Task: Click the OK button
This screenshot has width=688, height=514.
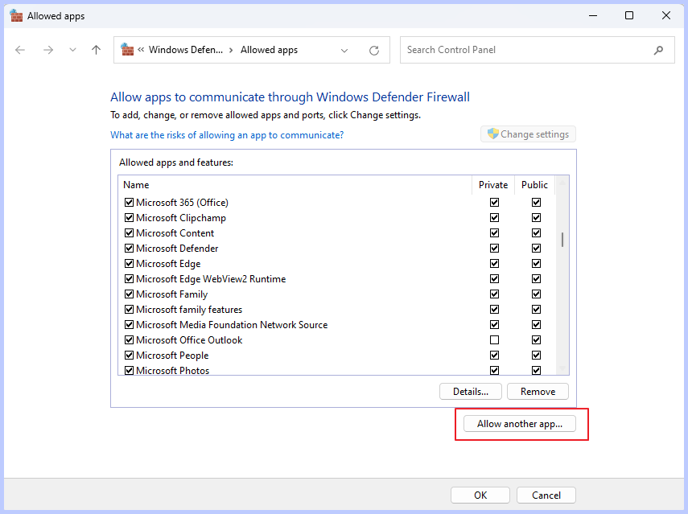Action: click(480, 495)
